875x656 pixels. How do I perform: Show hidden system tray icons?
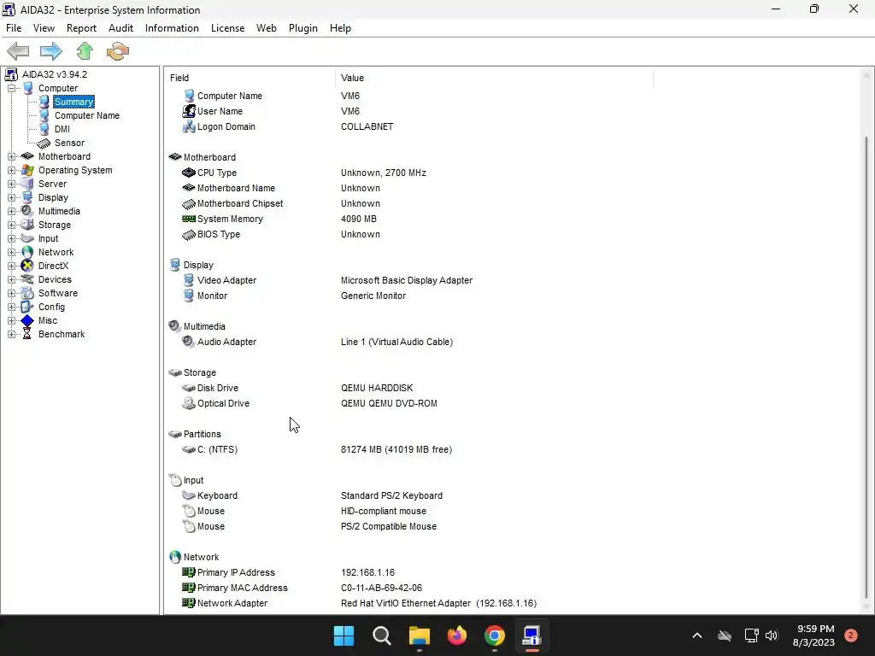coord(697,635)
